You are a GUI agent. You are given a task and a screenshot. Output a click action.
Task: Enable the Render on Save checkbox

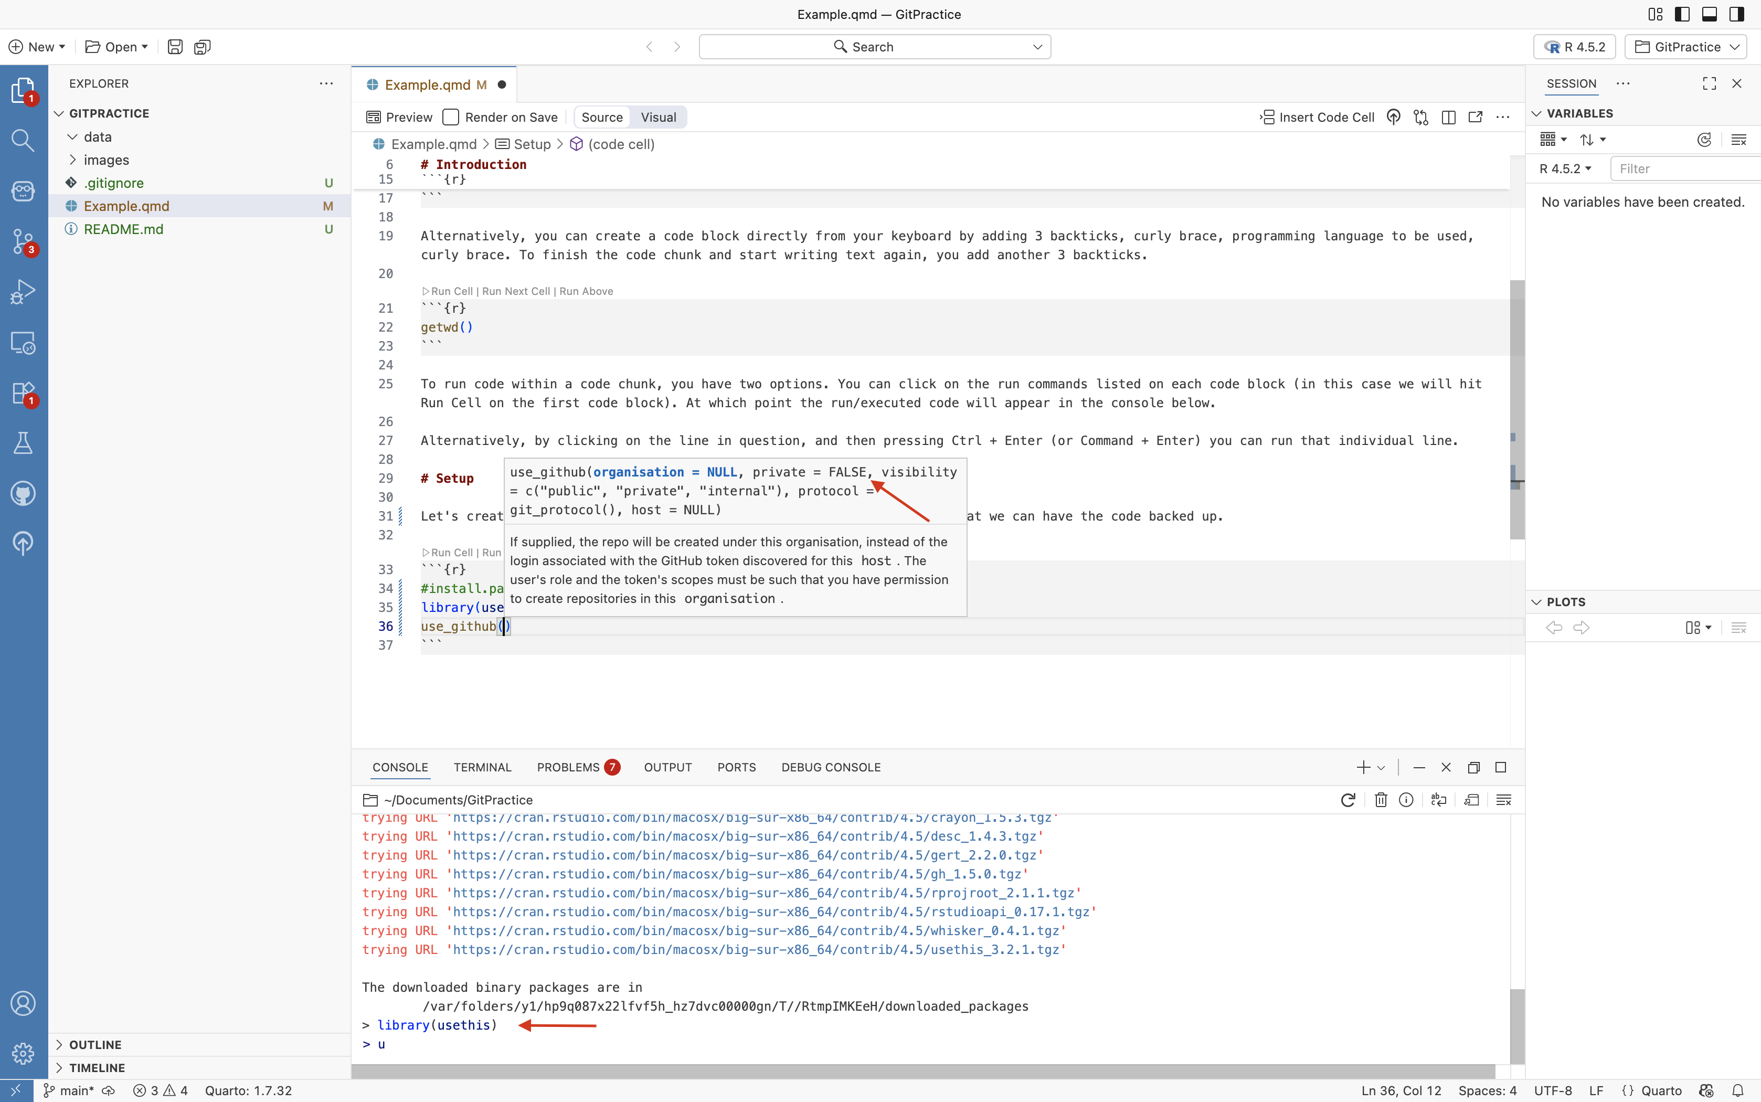(x=451, y=118)
